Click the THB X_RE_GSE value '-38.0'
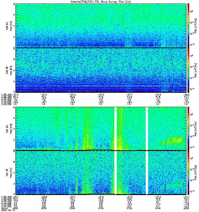The image size is (199, 212). coord(186,95)
